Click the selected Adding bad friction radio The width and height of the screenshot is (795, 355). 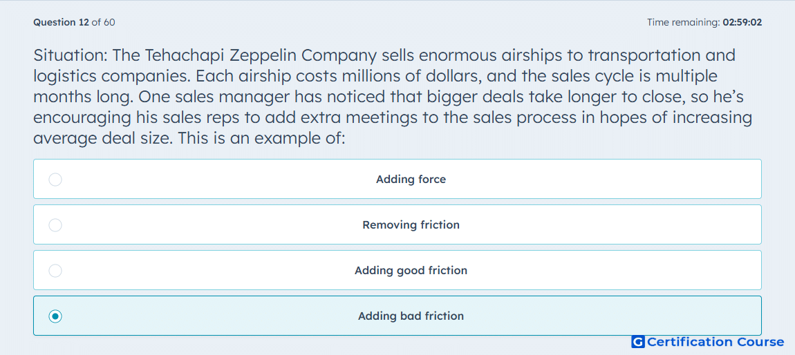click(55, 316)
